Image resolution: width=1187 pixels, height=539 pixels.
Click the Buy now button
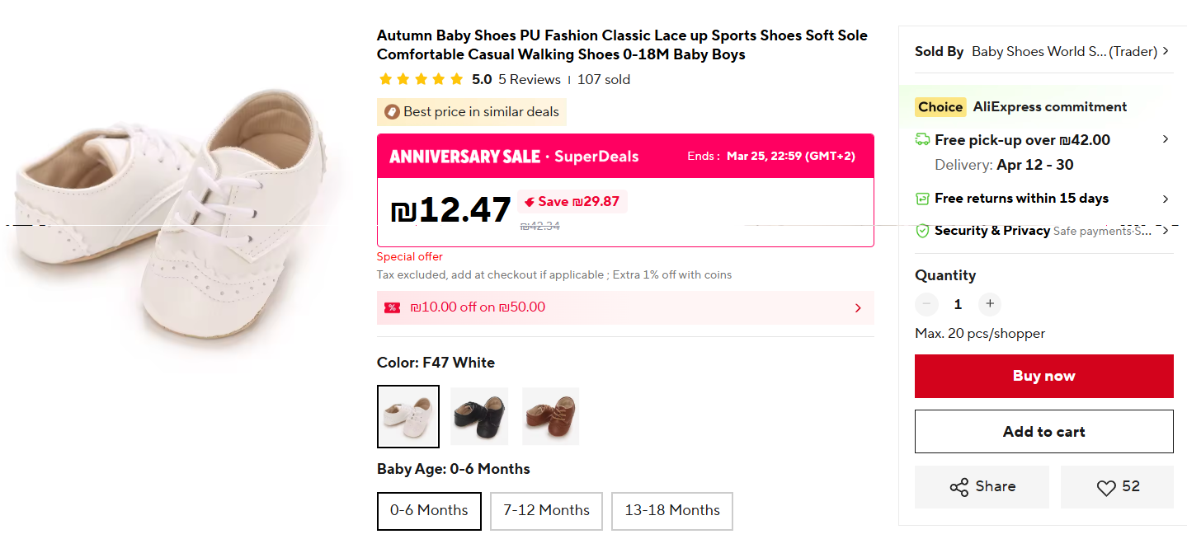[x=1043, y=376]
